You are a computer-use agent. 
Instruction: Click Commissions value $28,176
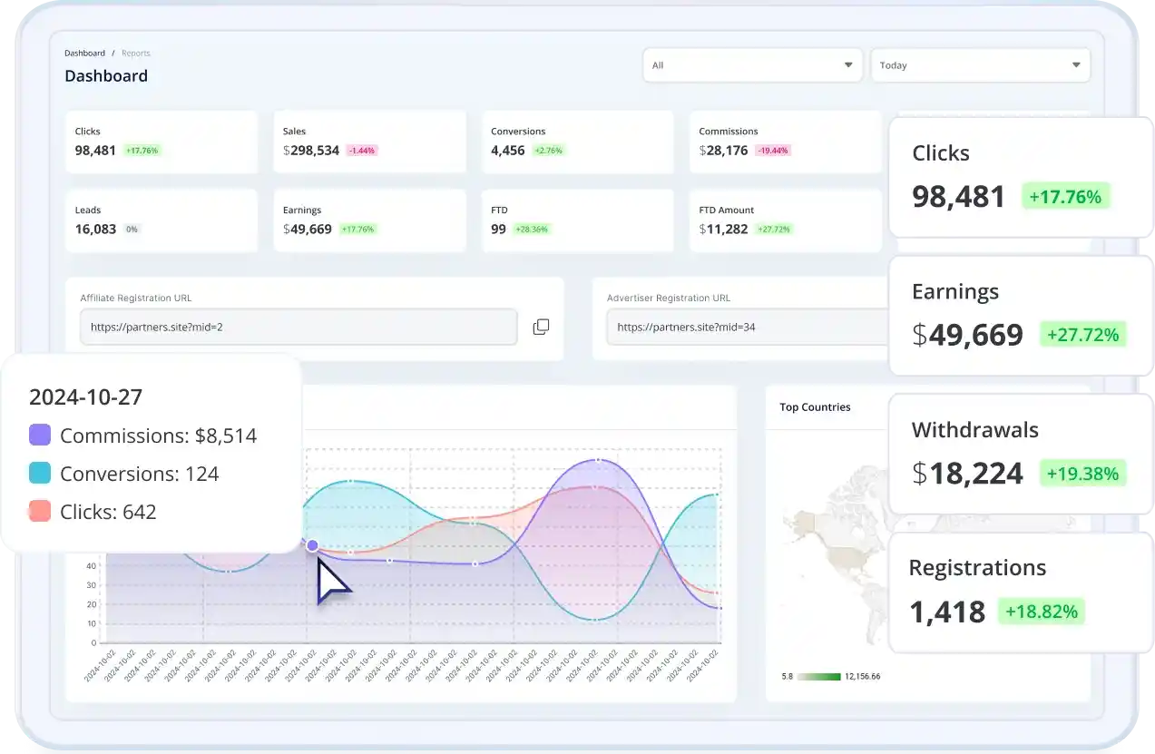[x=724, y=151]
